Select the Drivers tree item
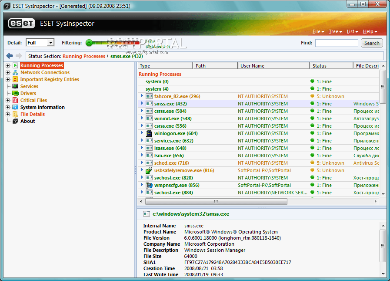390x281 pixels. [x=28, y=93]
